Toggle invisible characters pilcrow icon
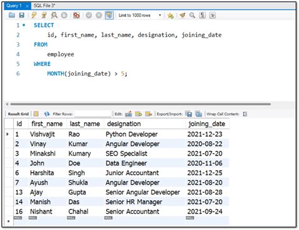This screenshot has height=230, width=299. [202, 15]
